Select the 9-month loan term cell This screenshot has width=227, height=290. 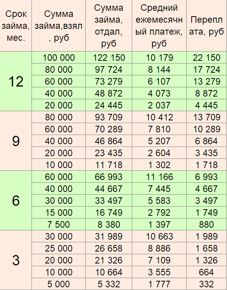(x=16, y=141)
